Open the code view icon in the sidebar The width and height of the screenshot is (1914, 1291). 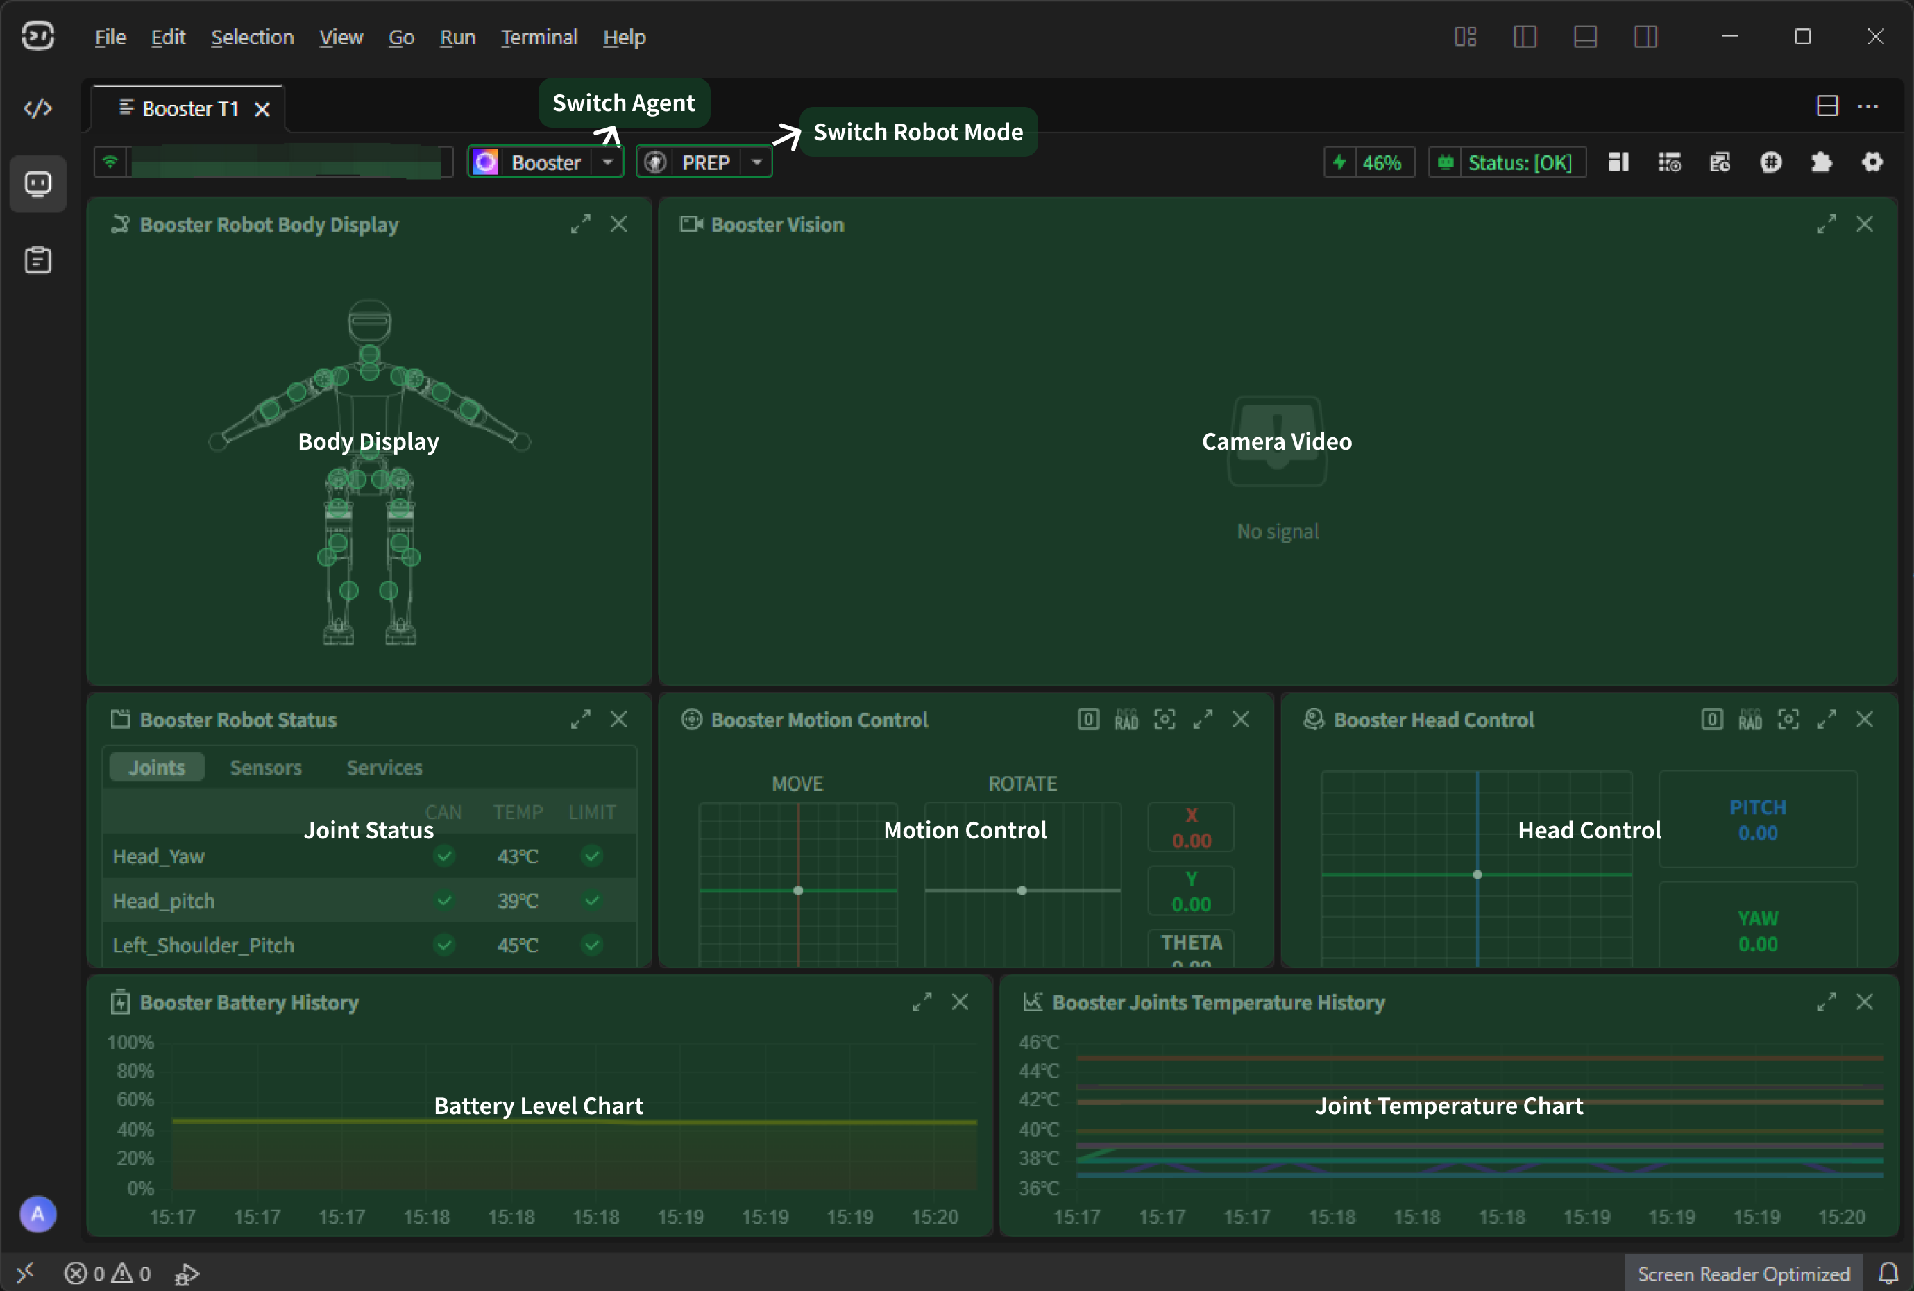pyautogui.click(x=38, y=109)
